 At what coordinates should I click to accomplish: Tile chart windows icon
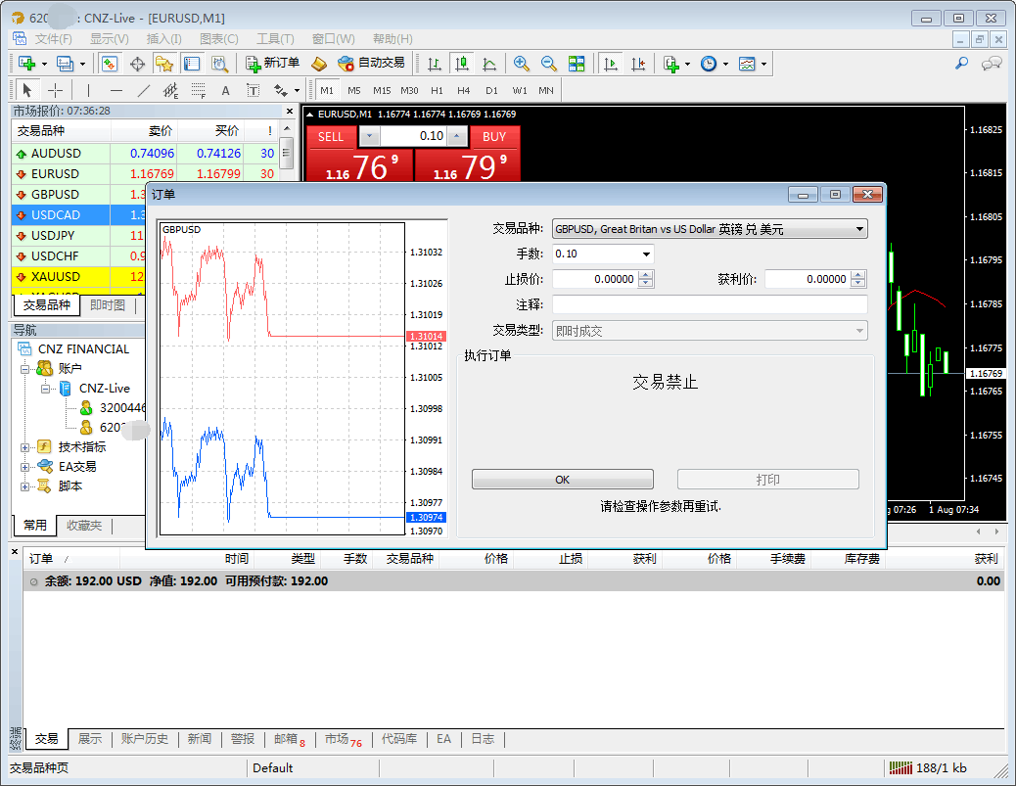[x=577, y=64]
